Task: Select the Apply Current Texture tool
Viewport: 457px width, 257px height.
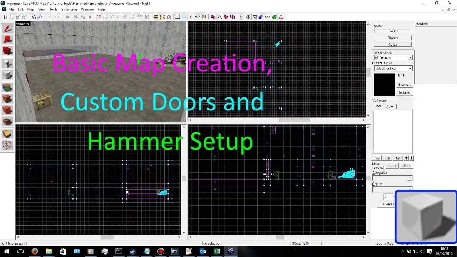Action: coord(8,98)
